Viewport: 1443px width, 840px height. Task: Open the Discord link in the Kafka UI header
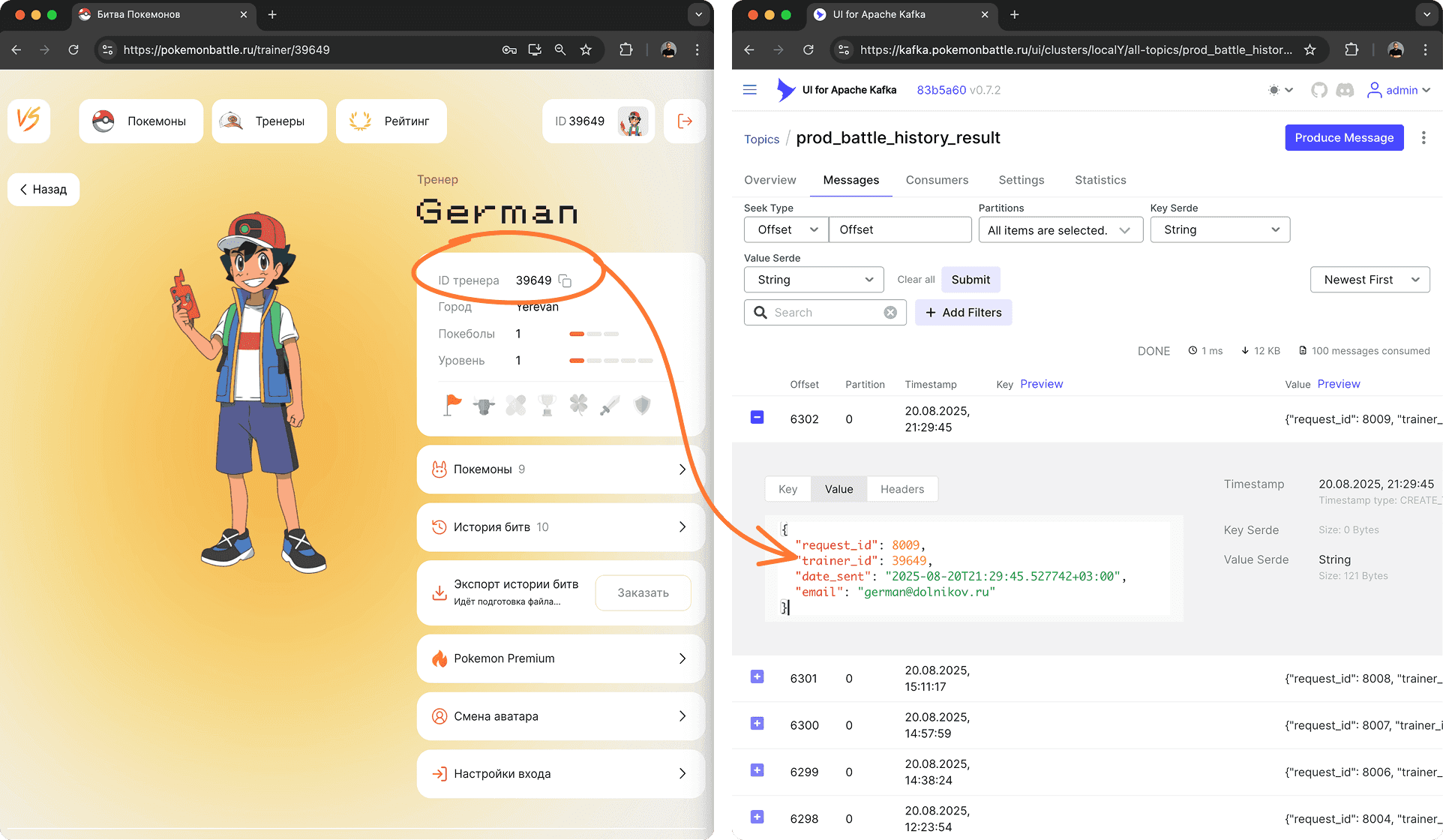pyautogui.click(x=1345, y=90)
